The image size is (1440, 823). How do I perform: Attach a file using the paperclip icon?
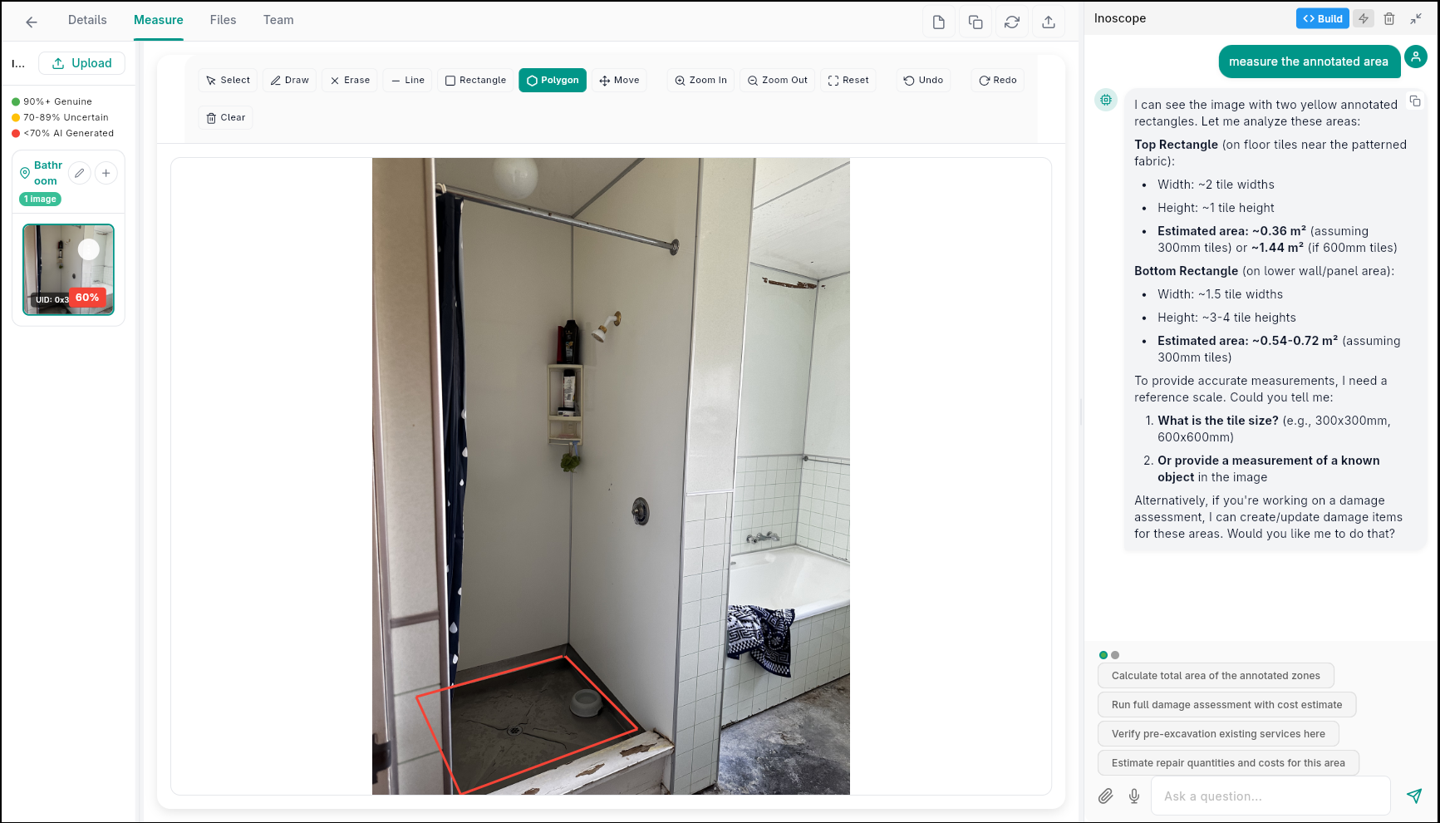(1105, 796)
